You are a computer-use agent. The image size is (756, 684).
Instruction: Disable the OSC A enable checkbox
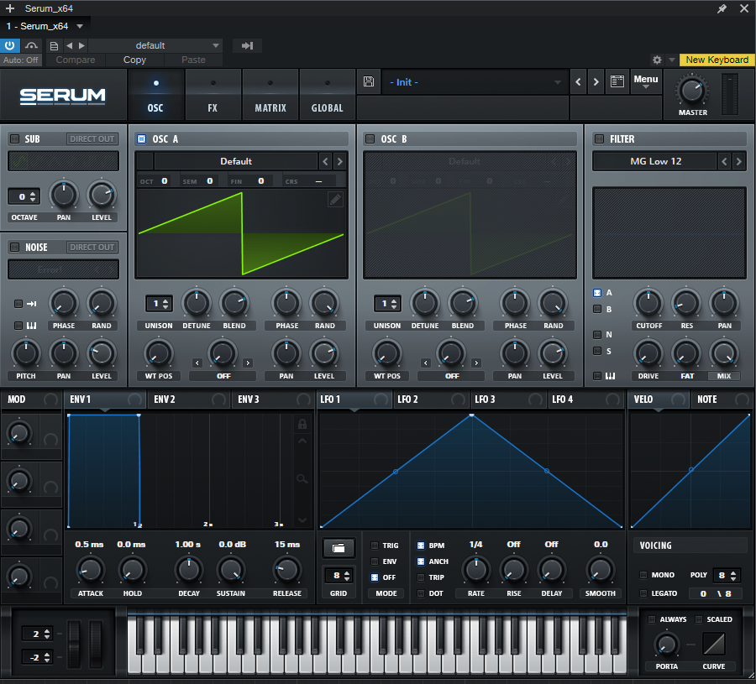pyautogui.click(x=141, y=138)
